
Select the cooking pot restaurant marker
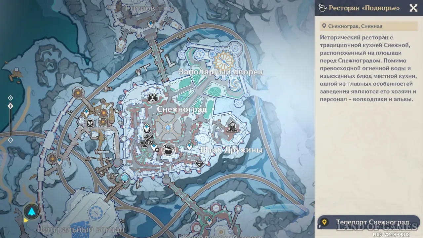tap(169, 150)
